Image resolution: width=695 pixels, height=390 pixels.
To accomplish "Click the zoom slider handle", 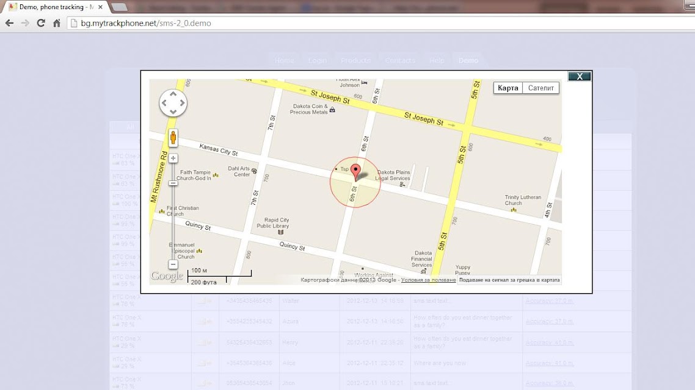I will click(x=173, y=183).
